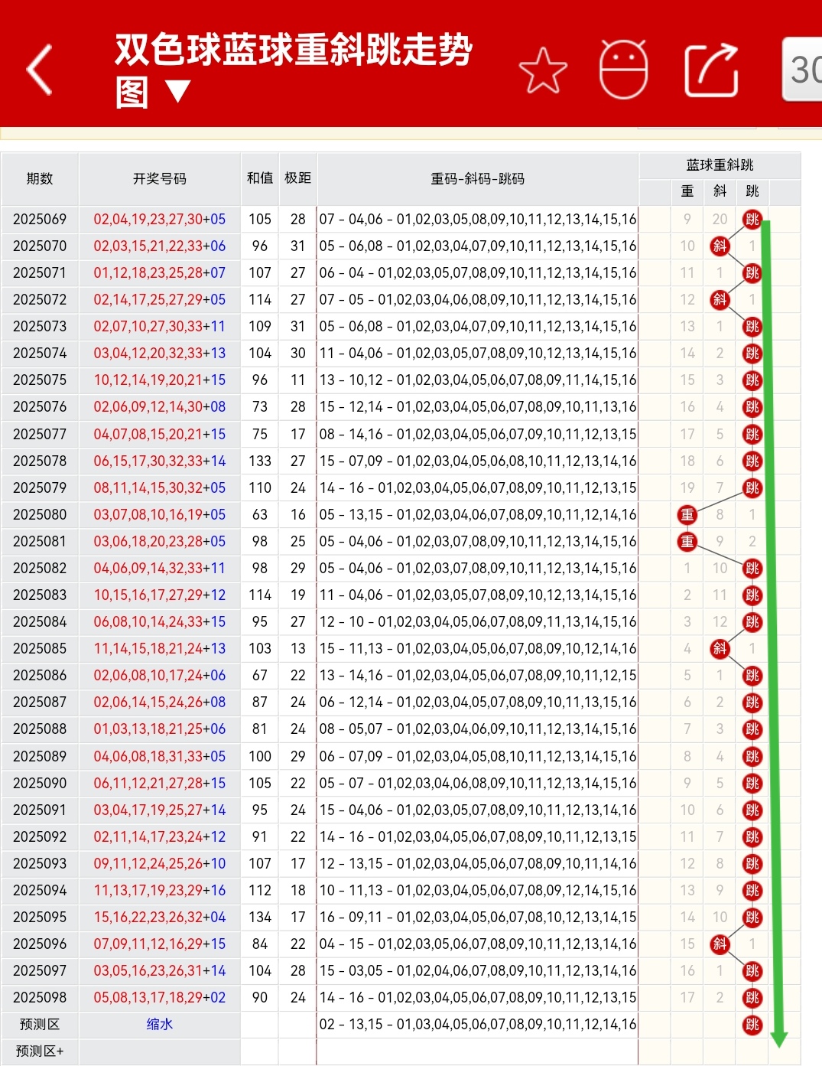
Task: Click the 斜 marker for period 2025096
Action: [x=719, y=944]
